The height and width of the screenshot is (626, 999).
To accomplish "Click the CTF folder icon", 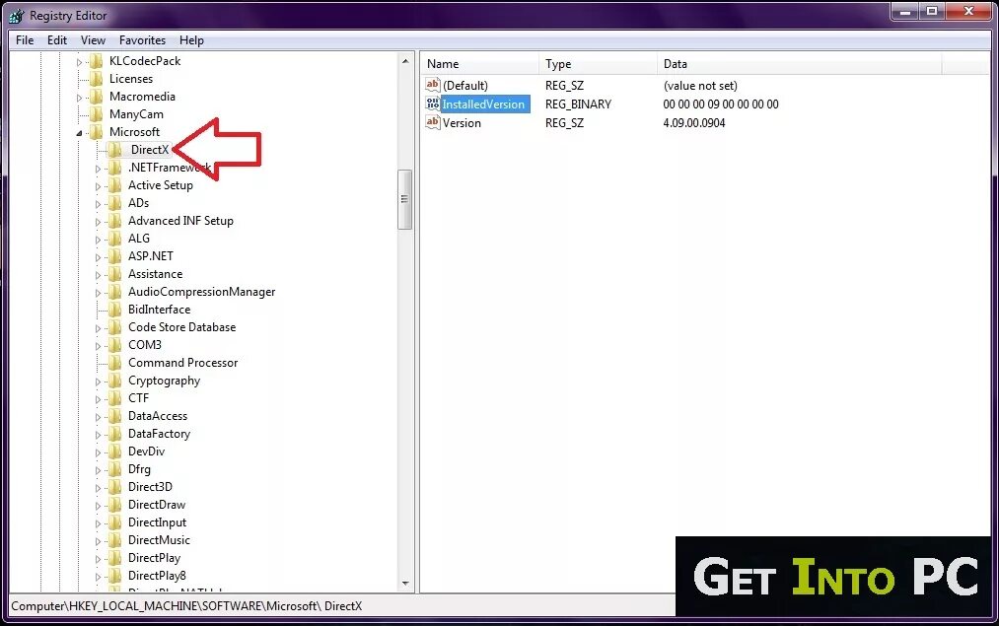I will [114, 398].
